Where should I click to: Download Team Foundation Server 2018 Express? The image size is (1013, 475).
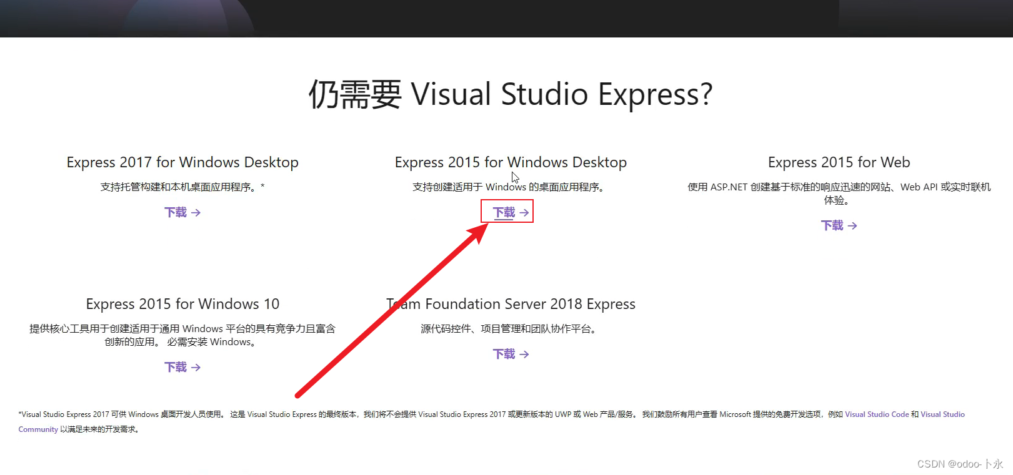pyautogui.click(x=511, y=354)
